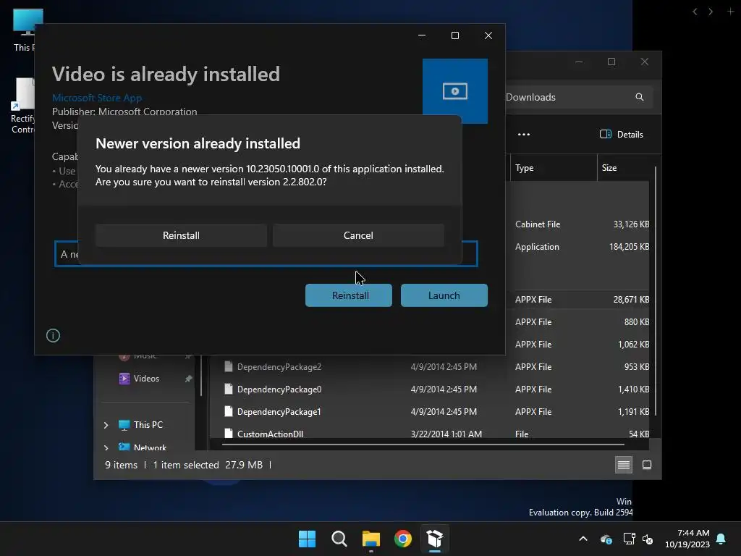Toggle the Details pane in File Explorer

pos(622,134)
